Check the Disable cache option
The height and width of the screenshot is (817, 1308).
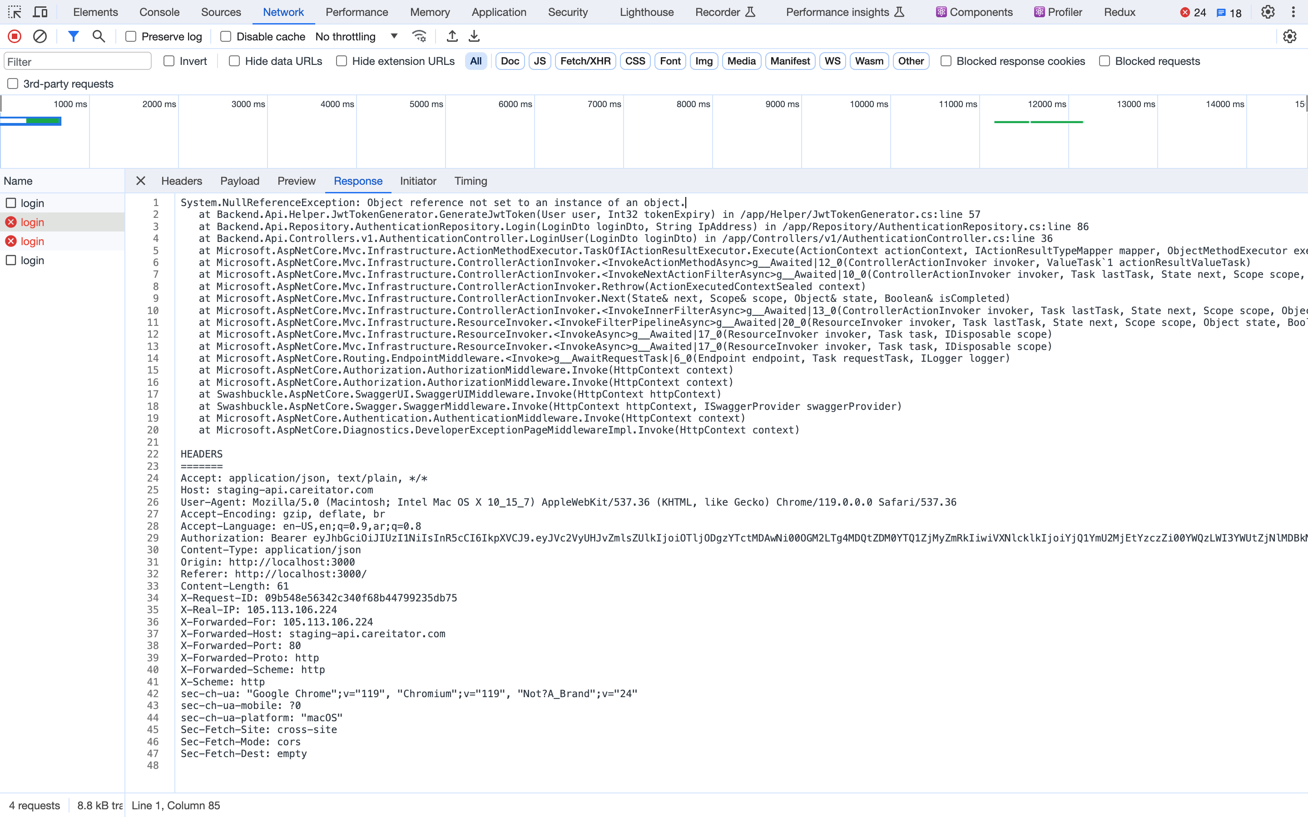pos(226,36)
